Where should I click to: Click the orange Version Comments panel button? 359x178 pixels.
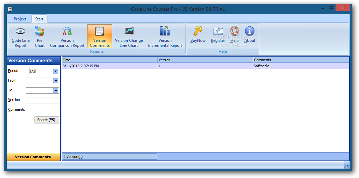(x=34, y=157)
